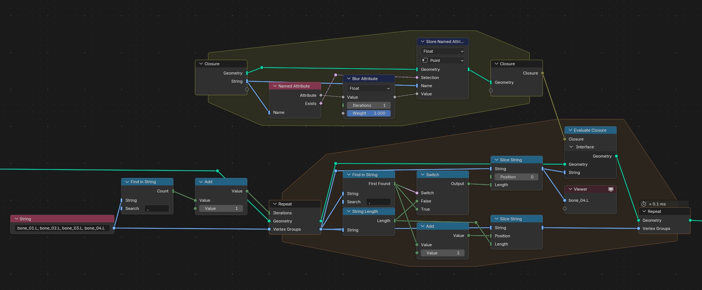
Task: Click the Search field under First Found output
Action: coord(378,202)
